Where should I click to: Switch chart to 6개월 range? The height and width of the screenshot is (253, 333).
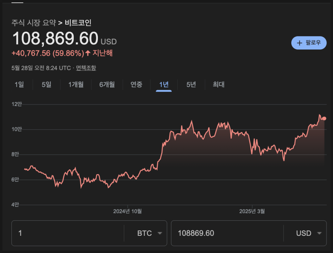107,84
